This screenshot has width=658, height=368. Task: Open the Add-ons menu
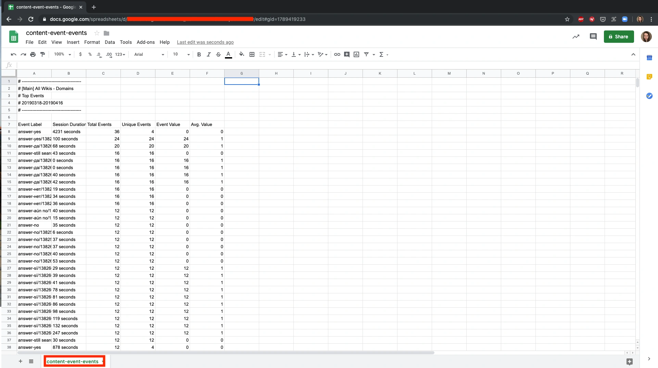145,42
